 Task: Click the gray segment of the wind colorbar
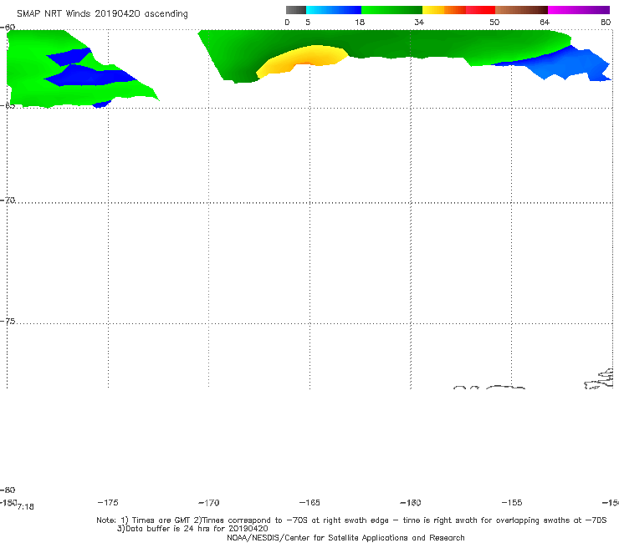[295, 10]
